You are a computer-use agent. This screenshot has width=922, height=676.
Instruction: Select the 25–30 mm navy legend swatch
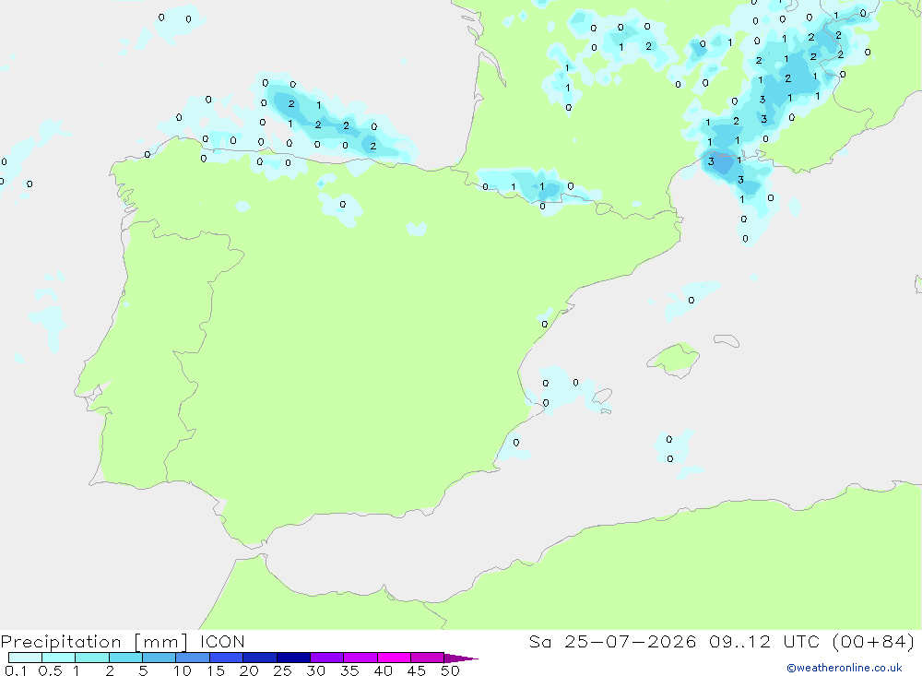coord(293,658)
